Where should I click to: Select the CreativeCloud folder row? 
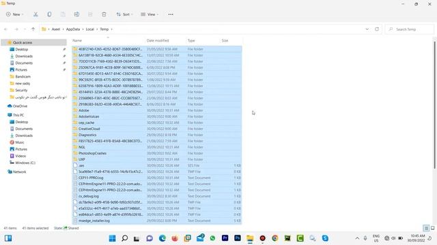click(157, 129)
